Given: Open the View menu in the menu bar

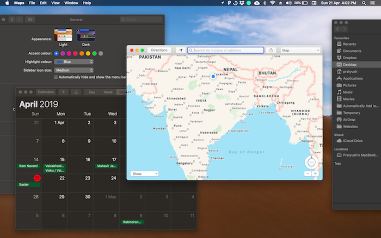Looking at the screenshot, I should (x=56, y=3).
